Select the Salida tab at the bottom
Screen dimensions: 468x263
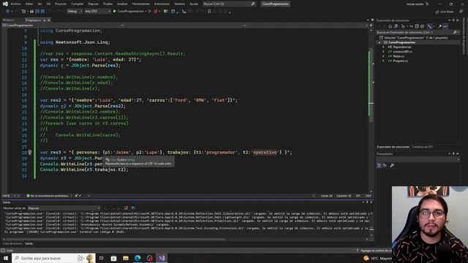tap(29, 243)
